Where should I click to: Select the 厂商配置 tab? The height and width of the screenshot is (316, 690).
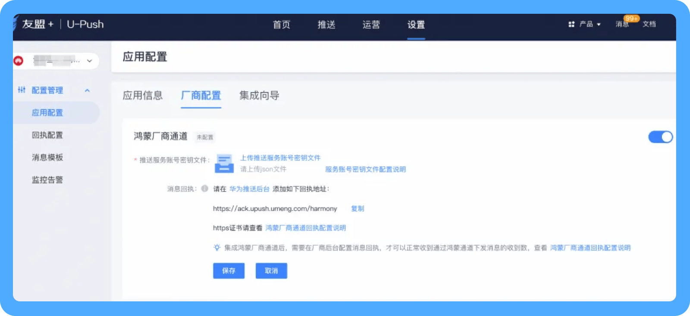pyautogui.click(x=201, y=96)
